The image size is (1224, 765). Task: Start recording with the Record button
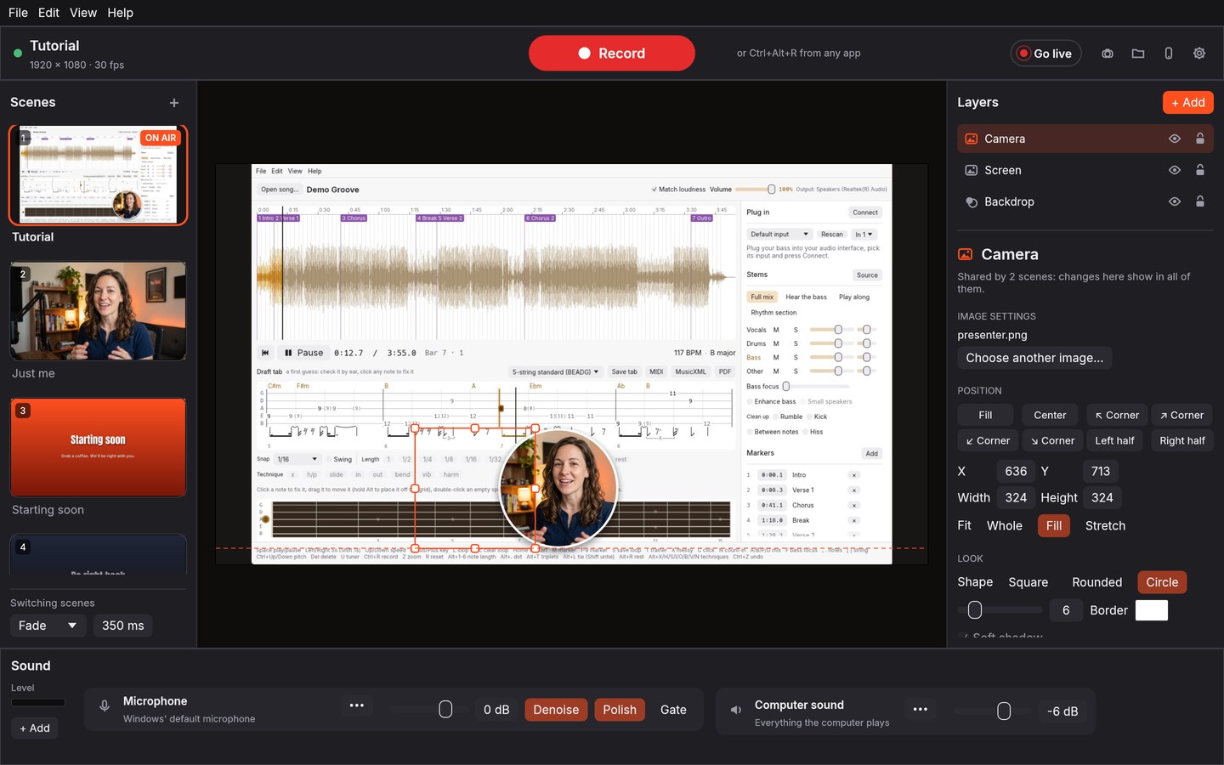tap(612, 53)
